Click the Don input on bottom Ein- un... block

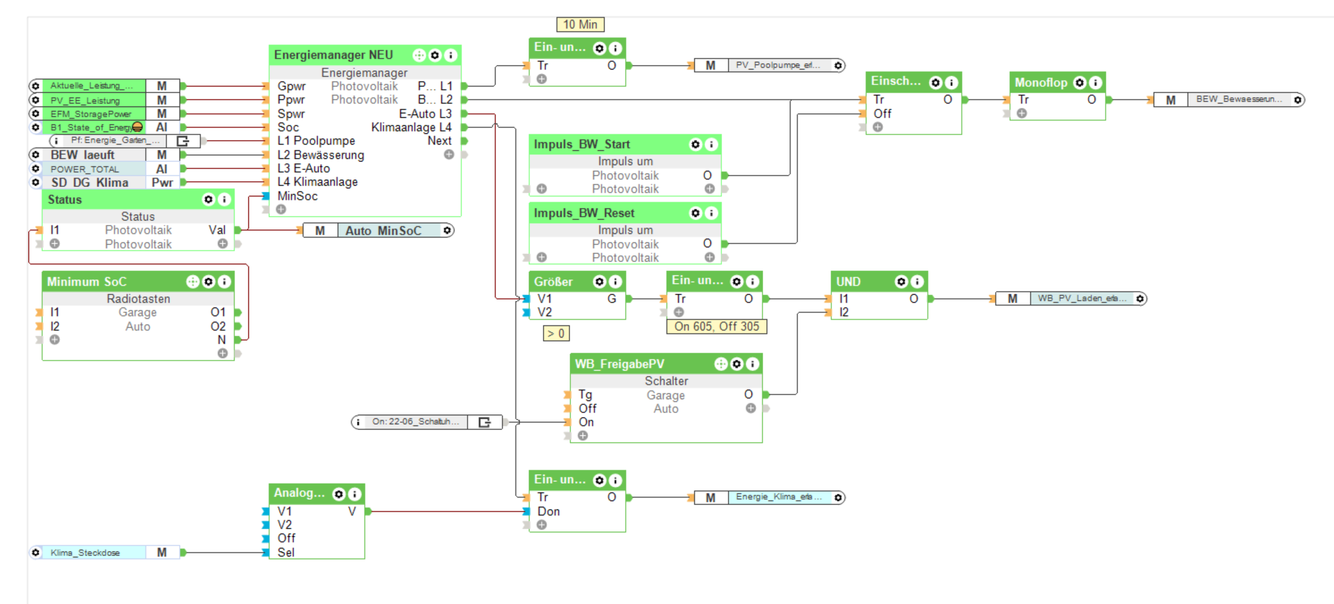pyautogui.click(x=548, y=511)
